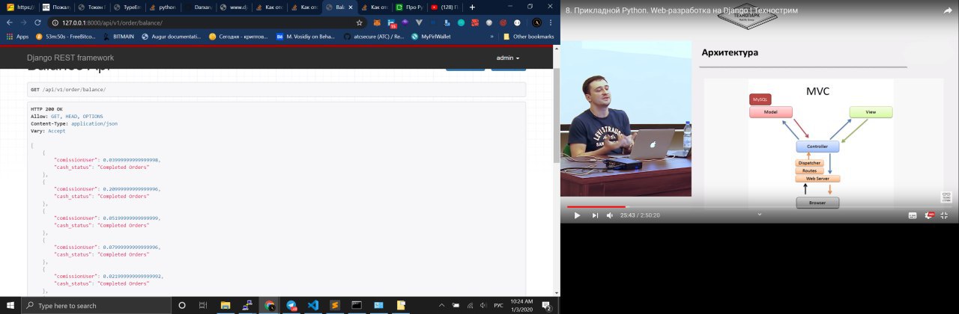
Task: Select the value 0.05199999999999999
Action: tap(130, 218)
